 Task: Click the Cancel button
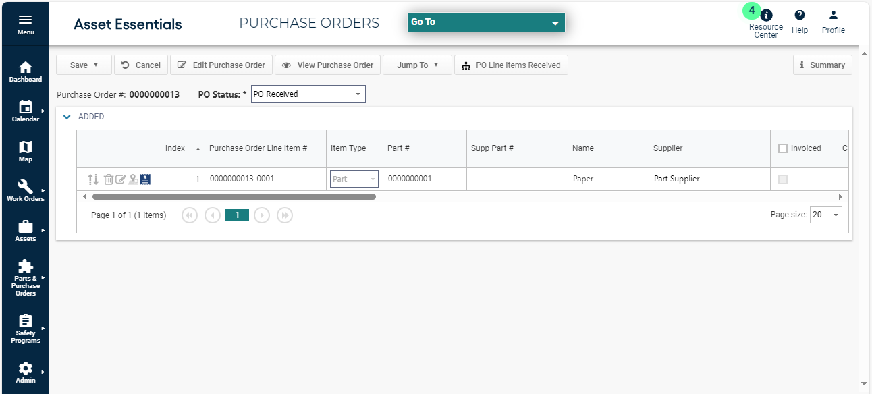(141, 65)
